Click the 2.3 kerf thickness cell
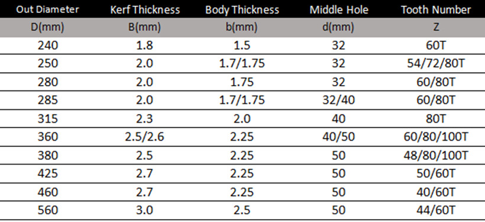This screenshot has width=485, height=222. point(144,118)
